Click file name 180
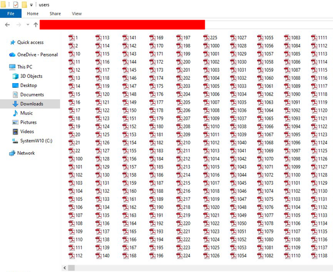333x272 pixels. click(160, 126)
